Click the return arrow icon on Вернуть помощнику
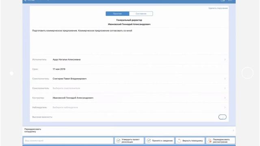This screenshot has width=260, height=146. tap(179, 141)
